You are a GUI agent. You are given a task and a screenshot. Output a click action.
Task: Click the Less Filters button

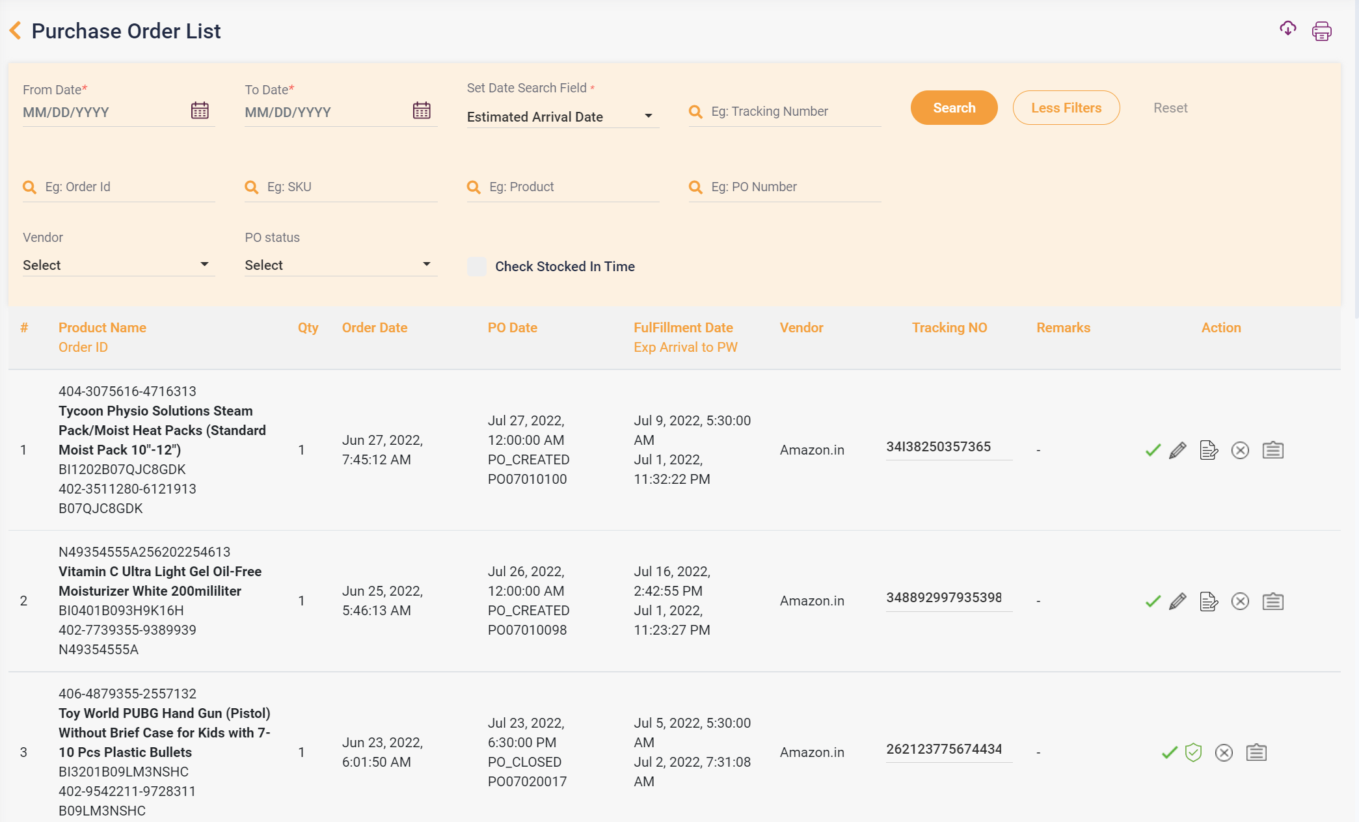point(1066,108)
